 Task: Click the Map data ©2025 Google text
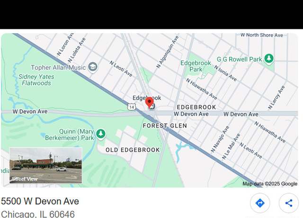[x=270, y=184]
